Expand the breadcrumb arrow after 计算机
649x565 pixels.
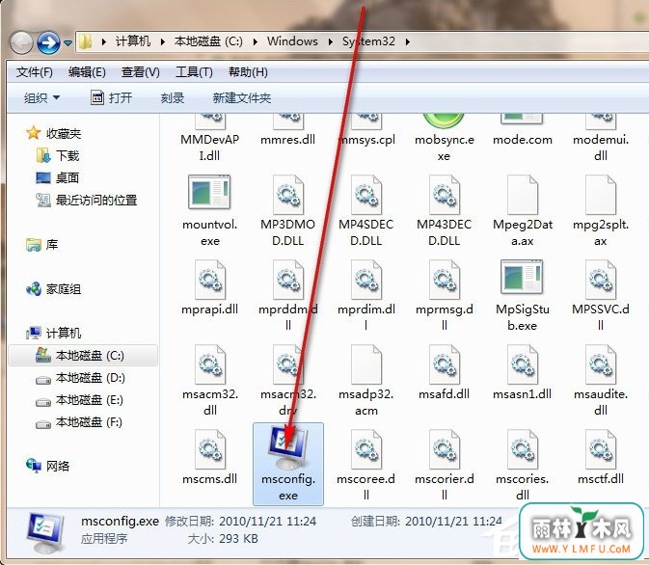pyautogui.click(x=162, y=41)
